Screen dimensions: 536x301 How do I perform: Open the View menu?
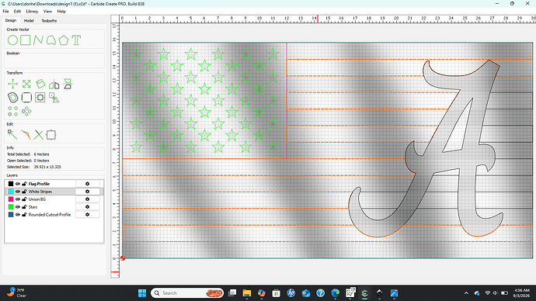[x=47, y=12]
